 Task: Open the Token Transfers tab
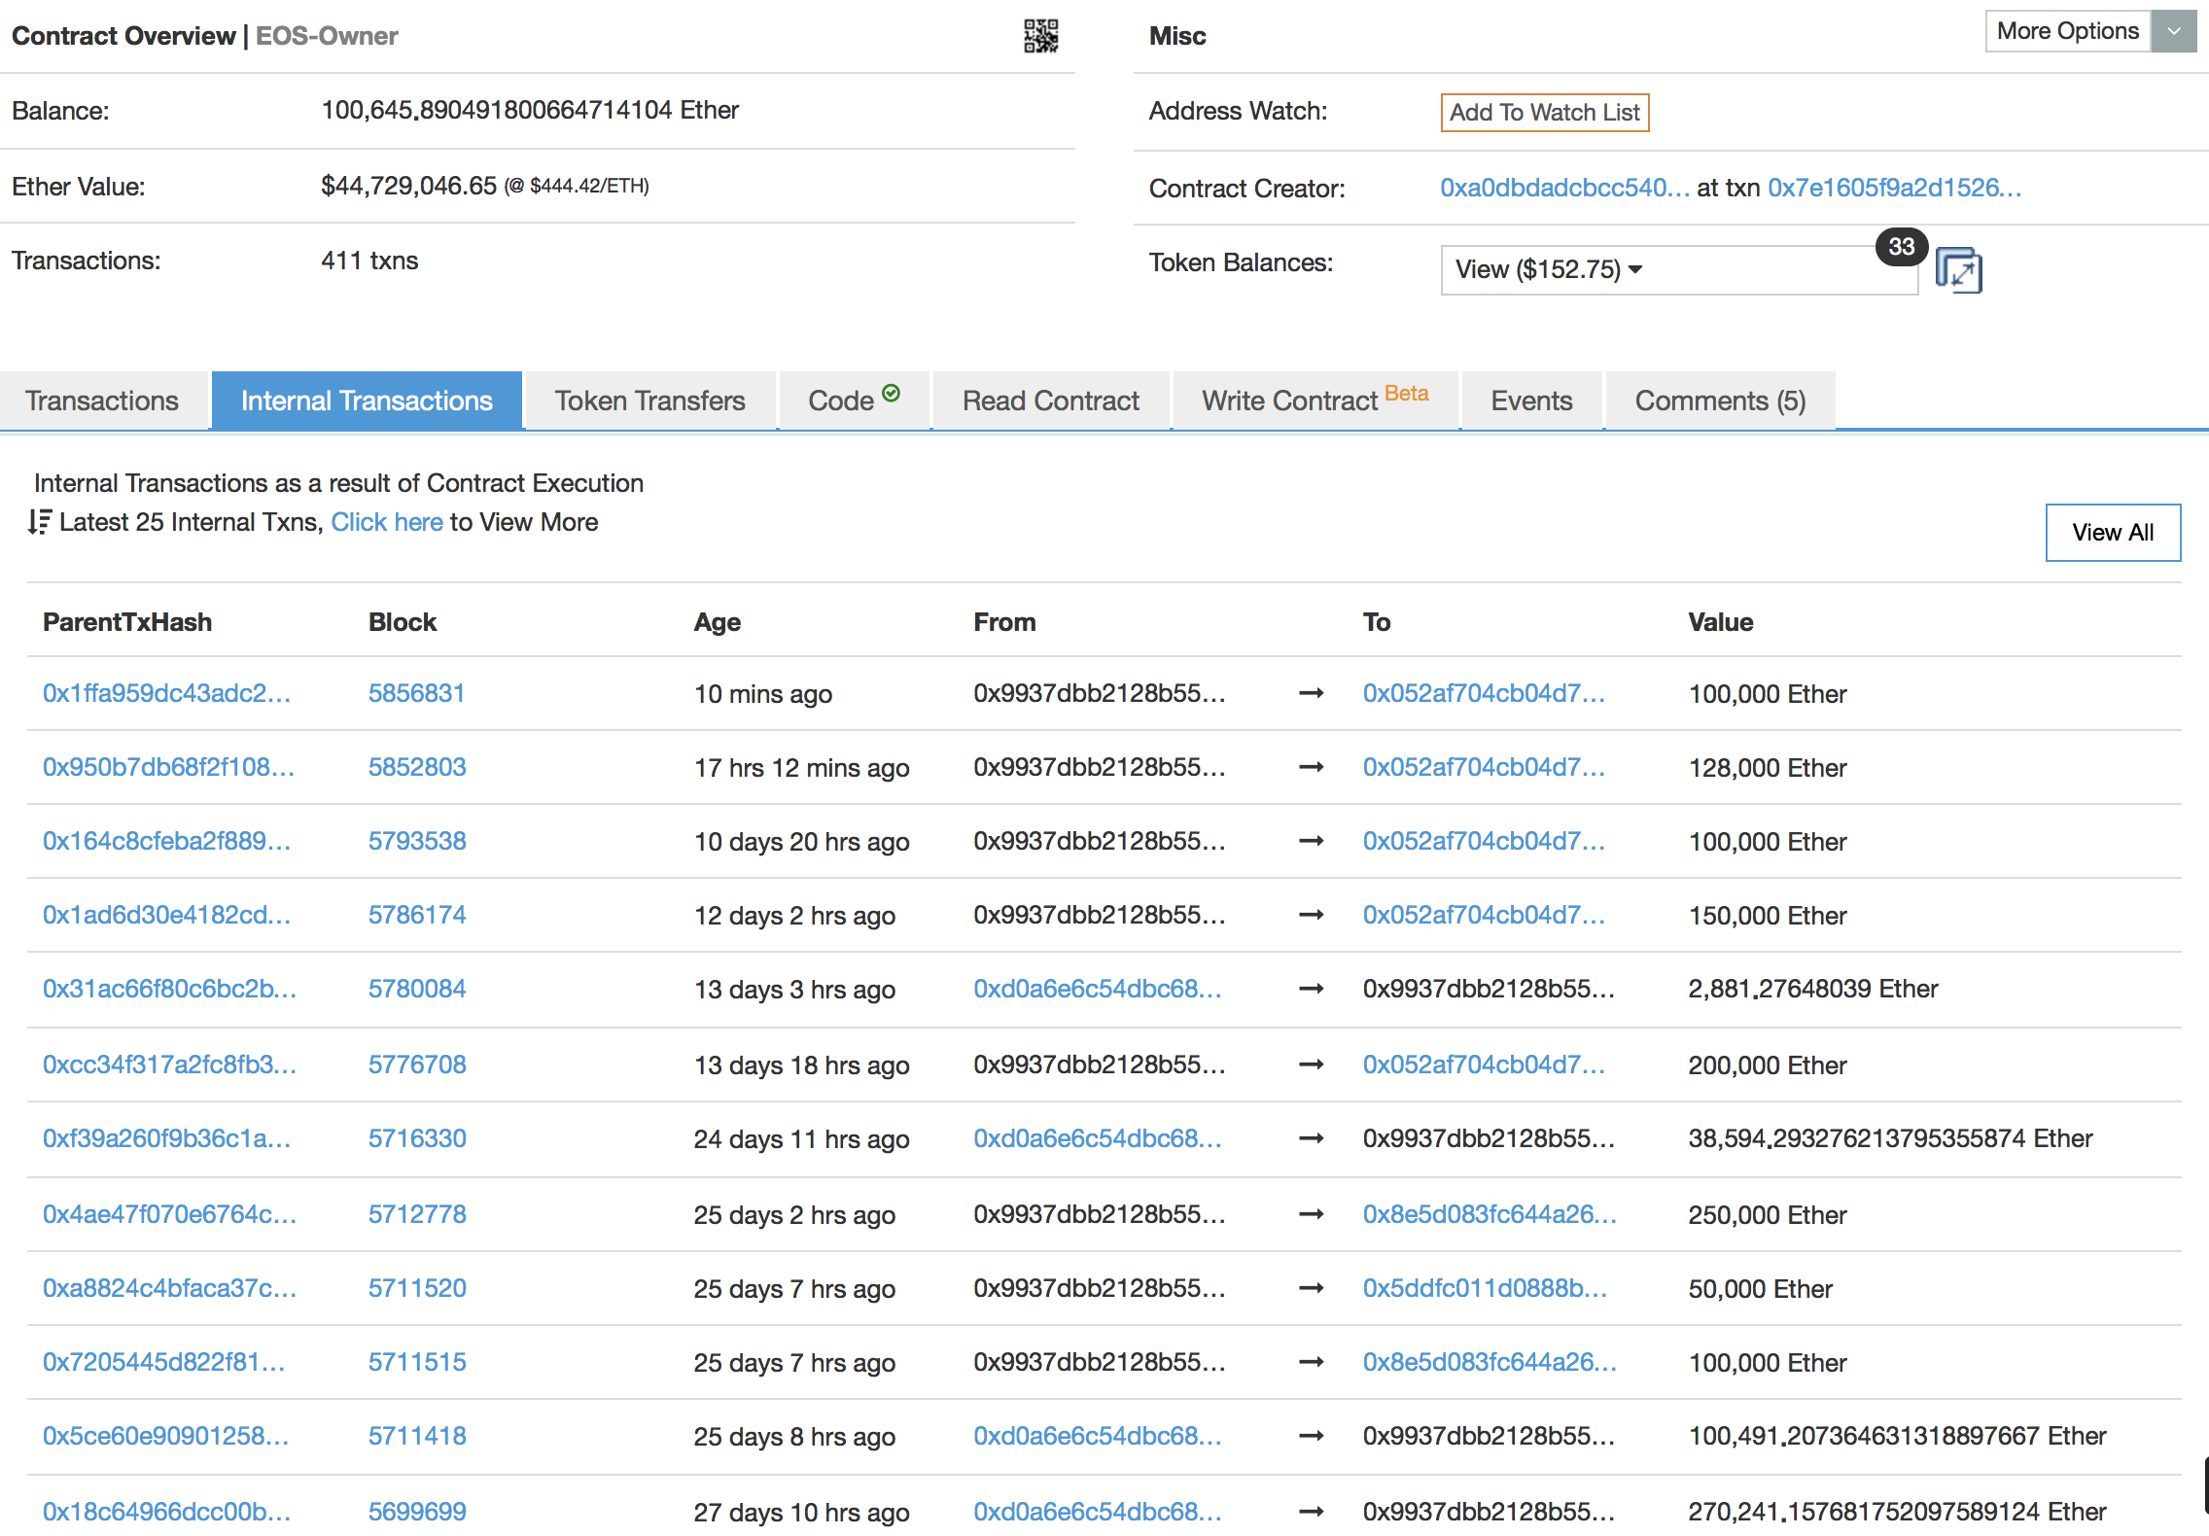point(649,401)
